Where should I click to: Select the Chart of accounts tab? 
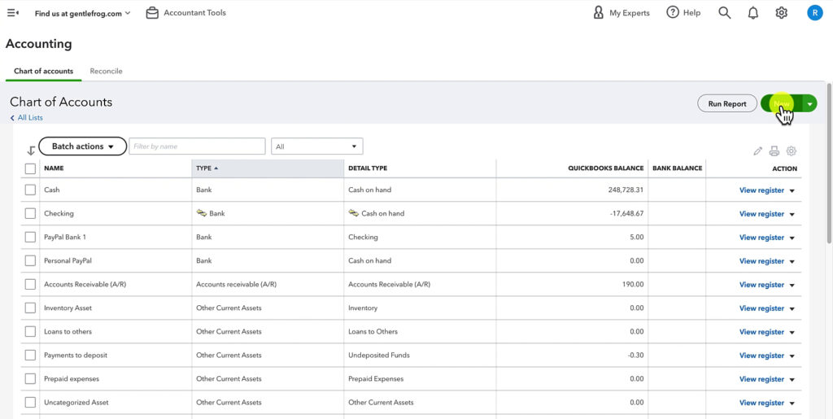pos(44,71)
